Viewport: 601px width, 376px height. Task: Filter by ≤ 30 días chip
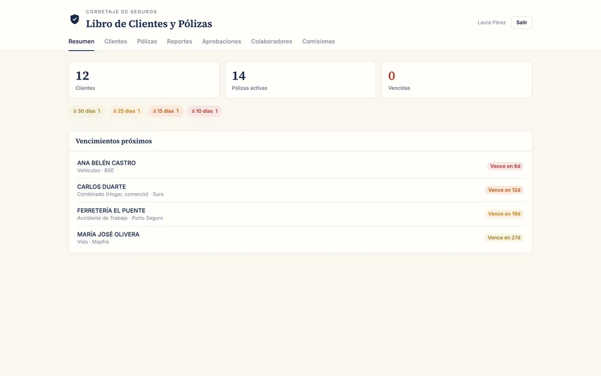[86, 111]
